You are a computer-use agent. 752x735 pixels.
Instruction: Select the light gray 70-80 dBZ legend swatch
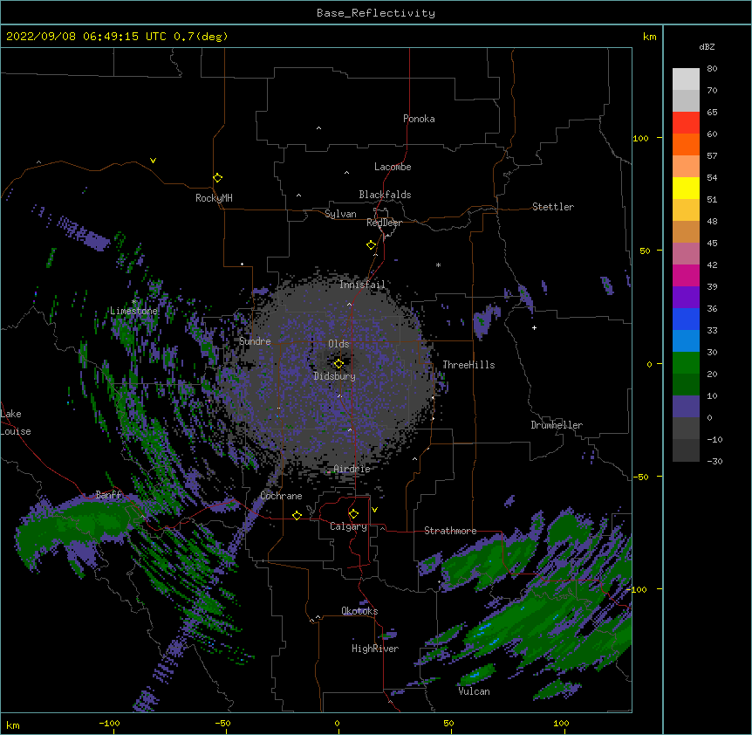coord(686,79)
